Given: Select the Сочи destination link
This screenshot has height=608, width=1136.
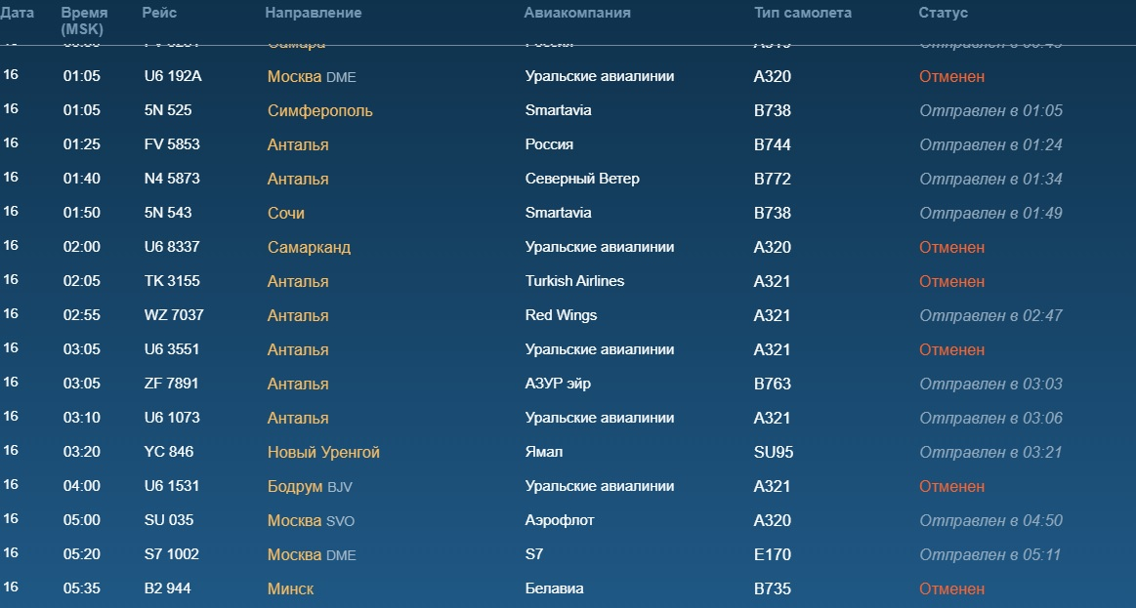Looking at the screenshot, I should coord(286,213).
